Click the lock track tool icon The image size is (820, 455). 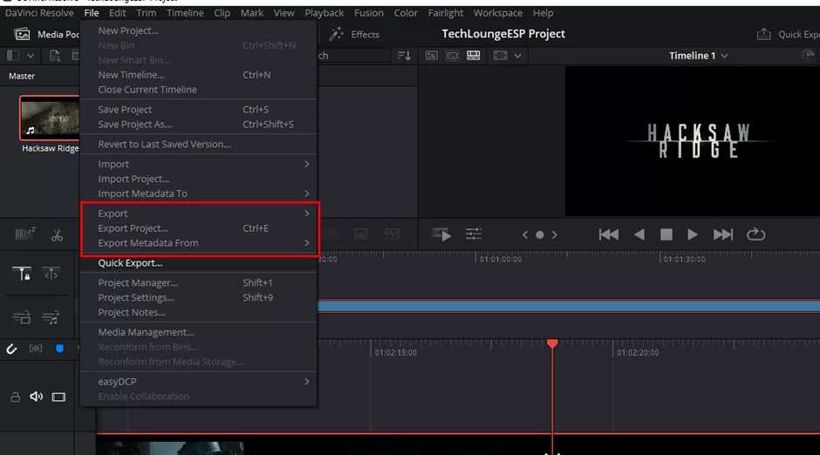coord(22,274)
